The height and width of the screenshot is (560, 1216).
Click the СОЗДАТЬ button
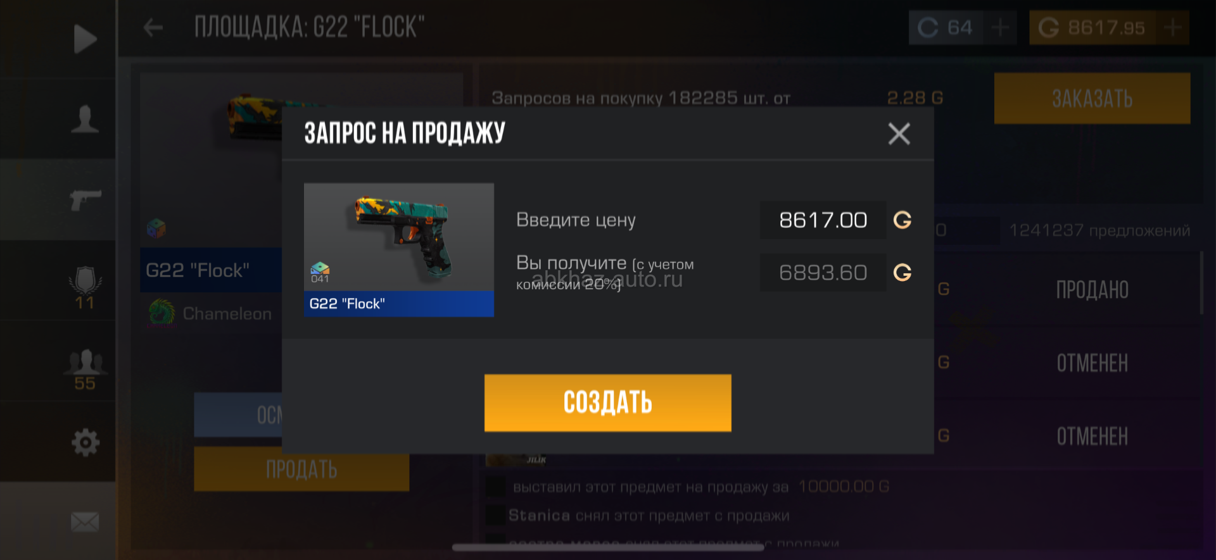[x=607, y=403]
